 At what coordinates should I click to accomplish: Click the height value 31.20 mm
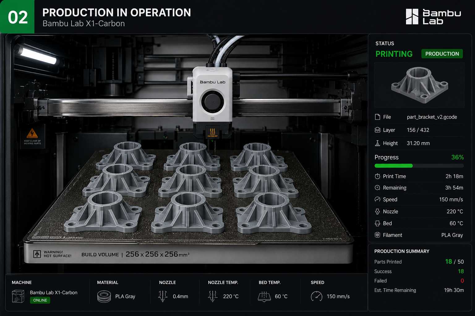(418, 143)
